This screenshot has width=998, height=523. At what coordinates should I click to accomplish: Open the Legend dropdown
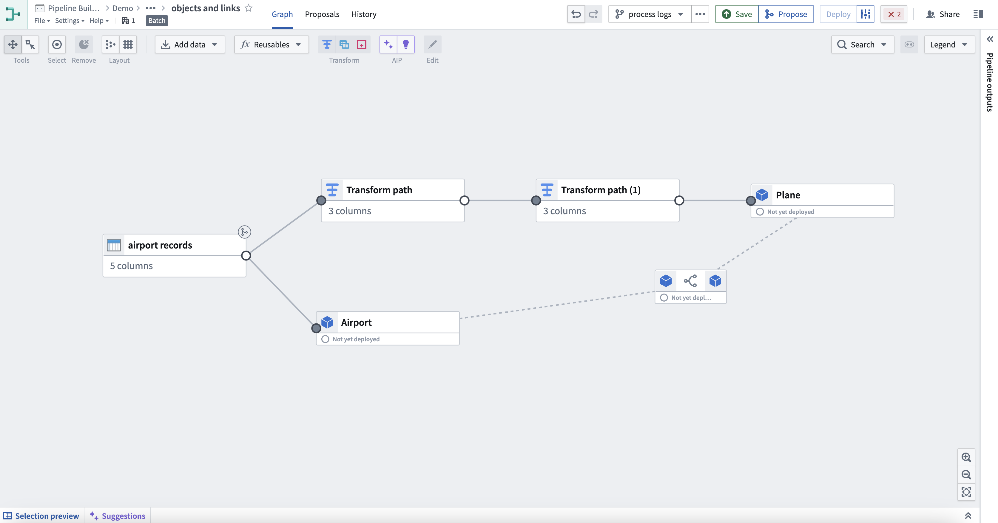[x=949, y=44]
